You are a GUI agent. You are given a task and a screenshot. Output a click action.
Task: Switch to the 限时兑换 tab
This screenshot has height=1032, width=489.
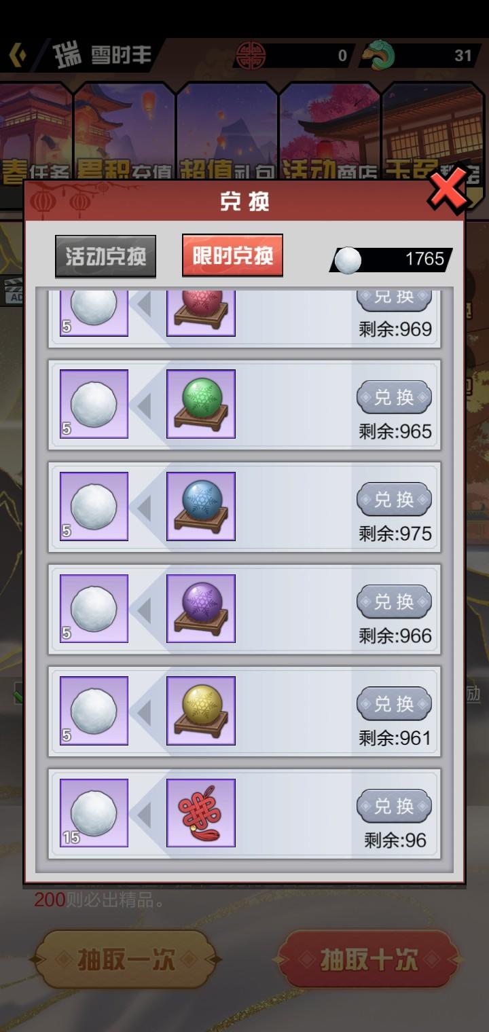232,255
